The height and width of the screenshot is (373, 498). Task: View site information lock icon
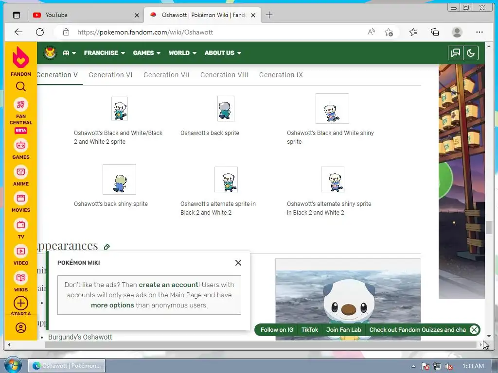click(x=66, y=32)
